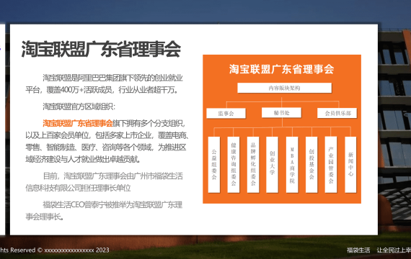This screenshot has height=259, width=411.
Task: Click the copyright 2023 footer text
Action: click(x=55, y=250)
